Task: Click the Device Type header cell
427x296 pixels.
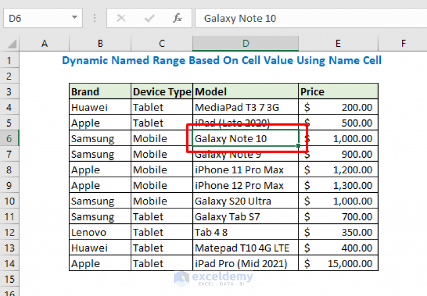Action: (x=162, y=92)
